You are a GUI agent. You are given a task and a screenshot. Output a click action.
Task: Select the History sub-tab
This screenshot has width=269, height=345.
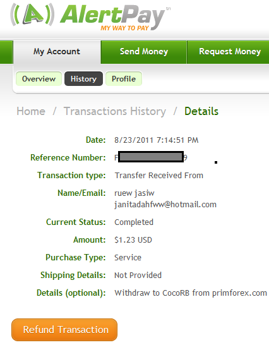[83, 79]
